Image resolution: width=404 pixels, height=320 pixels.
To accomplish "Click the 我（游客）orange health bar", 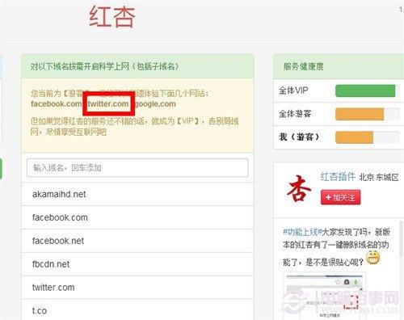I will tap(355, 137).
